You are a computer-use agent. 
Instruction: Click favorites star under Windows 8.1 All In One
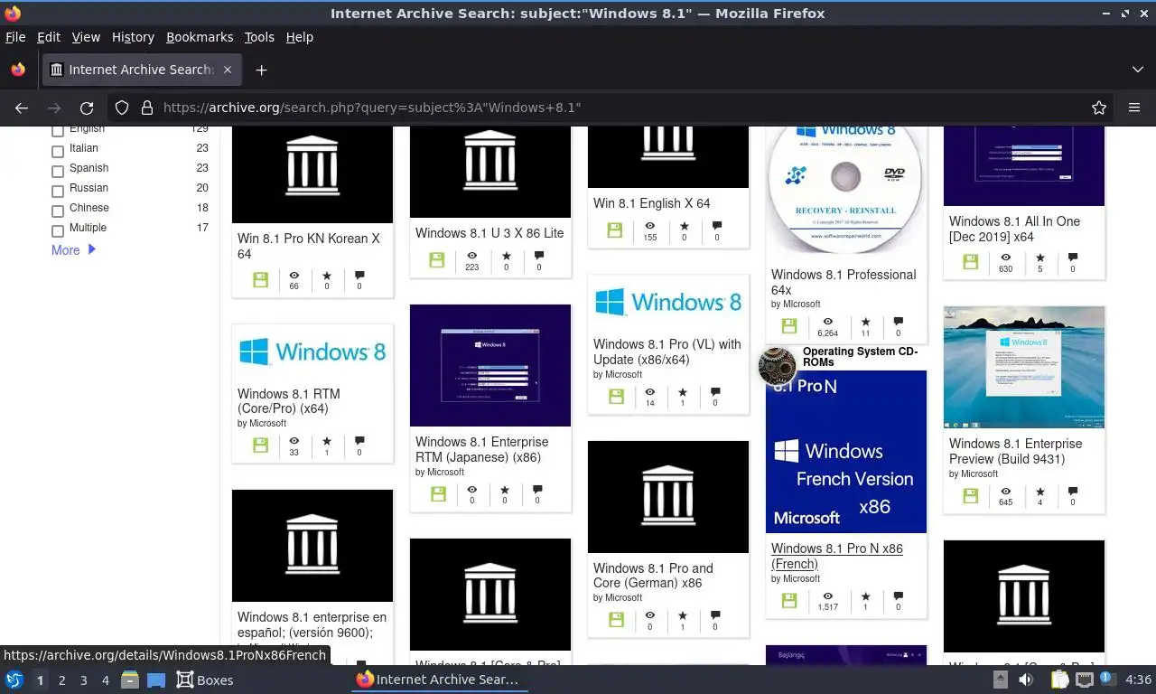point(1039,258)
